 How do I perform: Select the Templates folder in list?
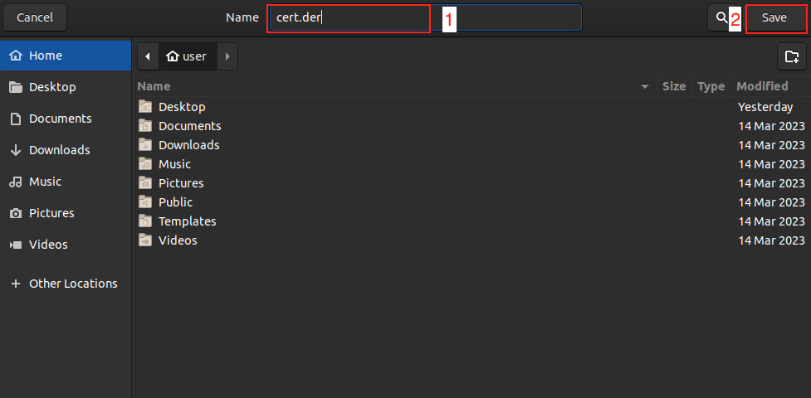187,221
